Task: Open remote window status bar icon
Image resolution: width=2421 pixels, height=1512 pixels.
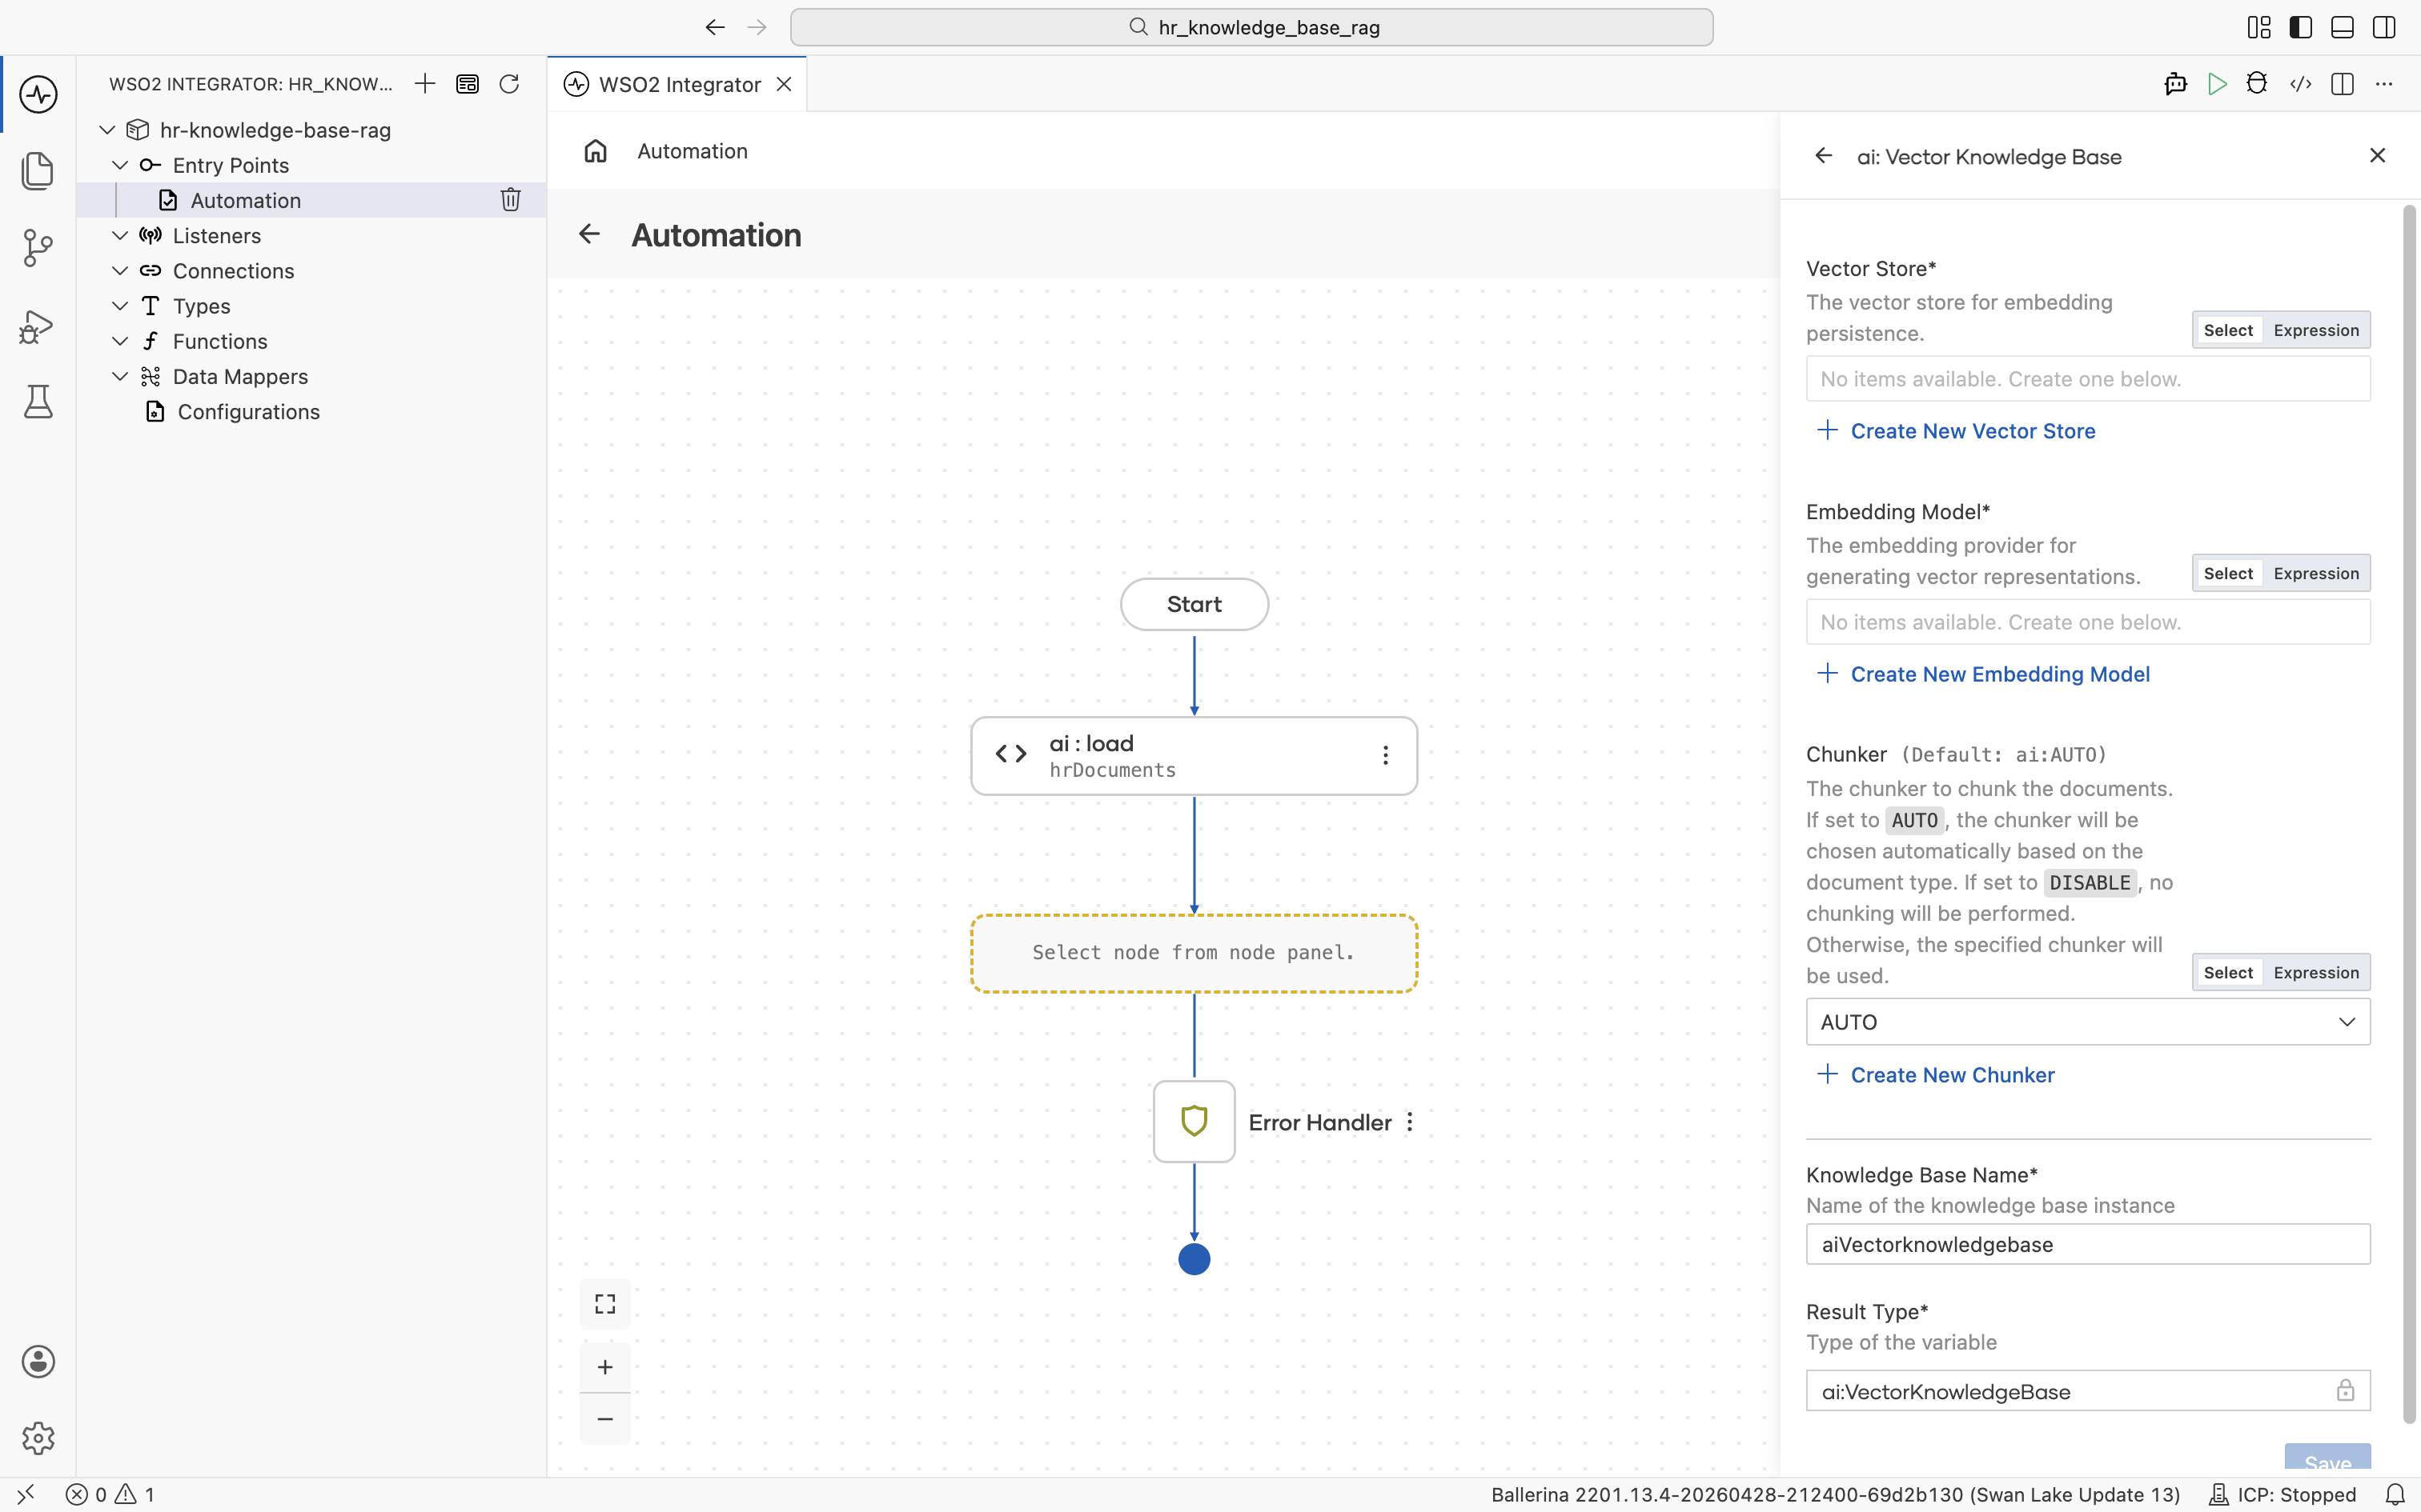Action: [26, 1494]
